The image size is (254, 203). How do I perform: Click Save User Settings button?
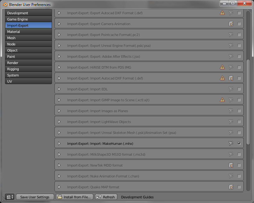[35, 197]
